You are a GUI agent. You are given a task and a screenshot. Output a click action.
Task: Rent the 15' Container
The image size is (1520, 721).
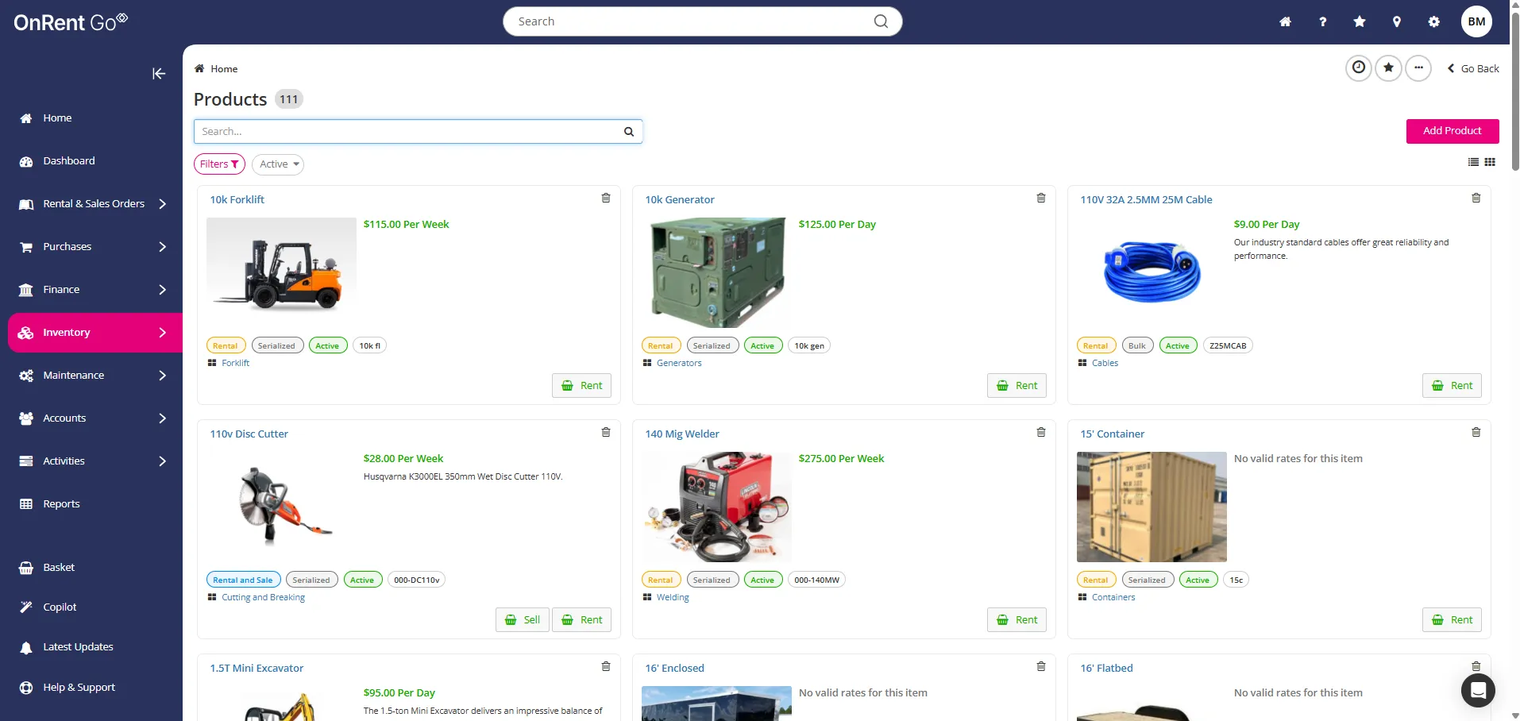coord(1452,620)
